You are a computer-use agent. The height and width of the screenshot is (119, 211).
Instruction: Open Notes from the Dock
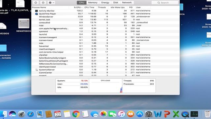coord(67,114)
